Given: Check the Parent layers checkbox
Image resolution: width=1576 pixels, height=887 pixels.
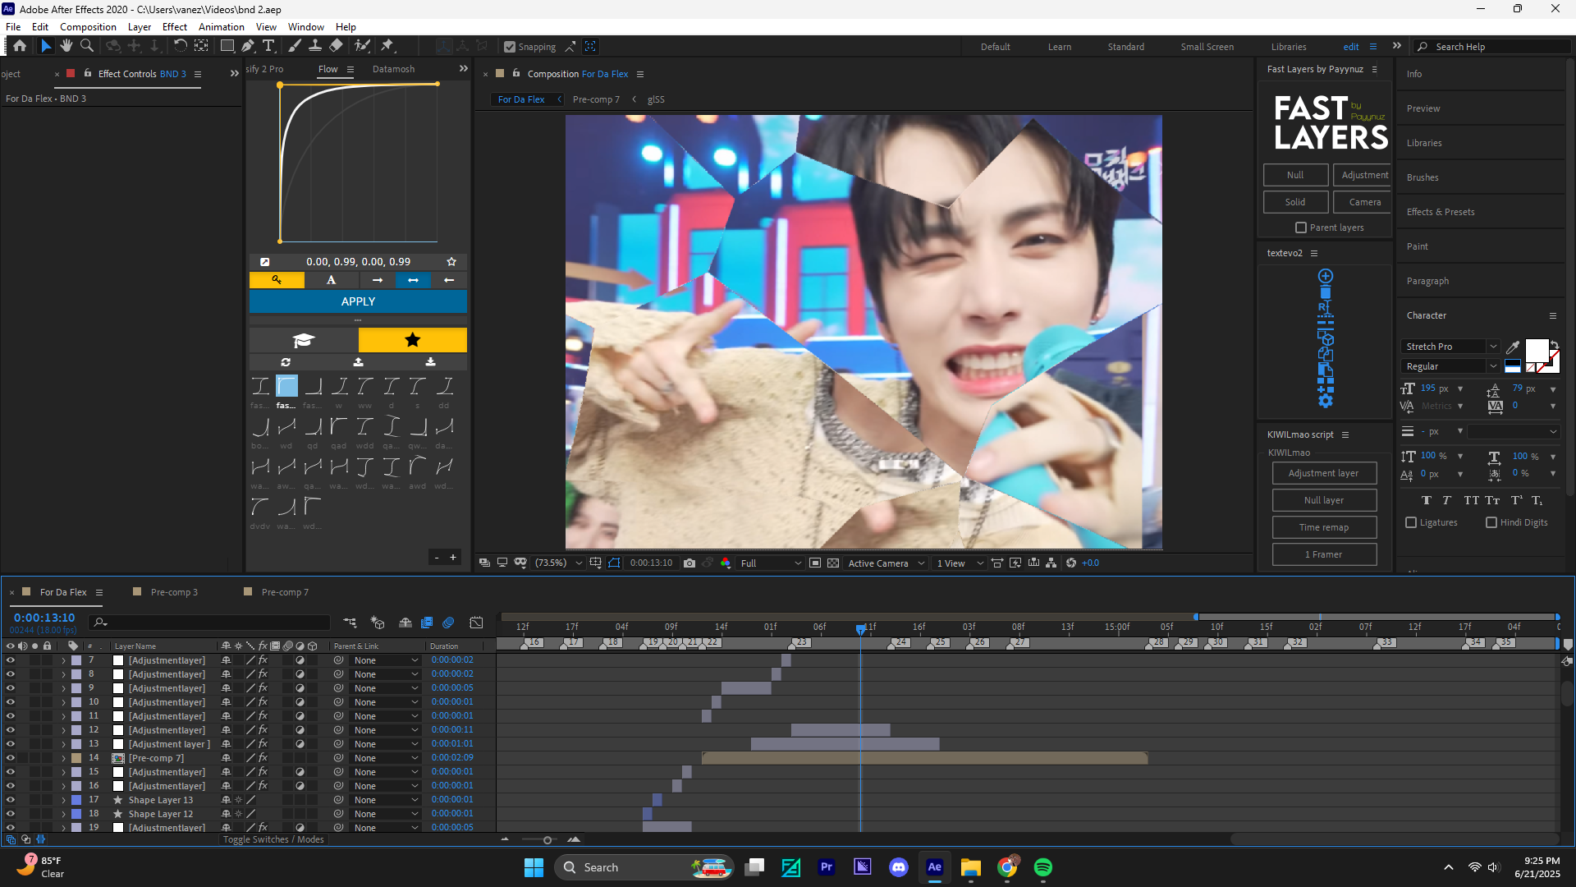Looking at the screenshot, I should [x=1301, y=227].
